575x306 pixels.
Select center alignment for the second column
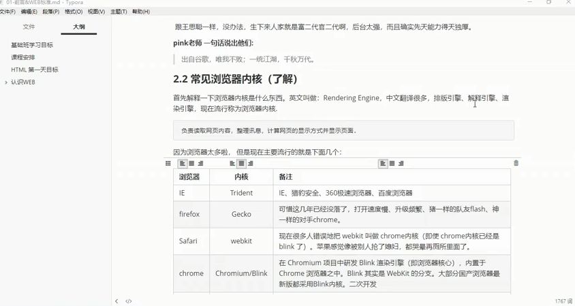(241, 164)
